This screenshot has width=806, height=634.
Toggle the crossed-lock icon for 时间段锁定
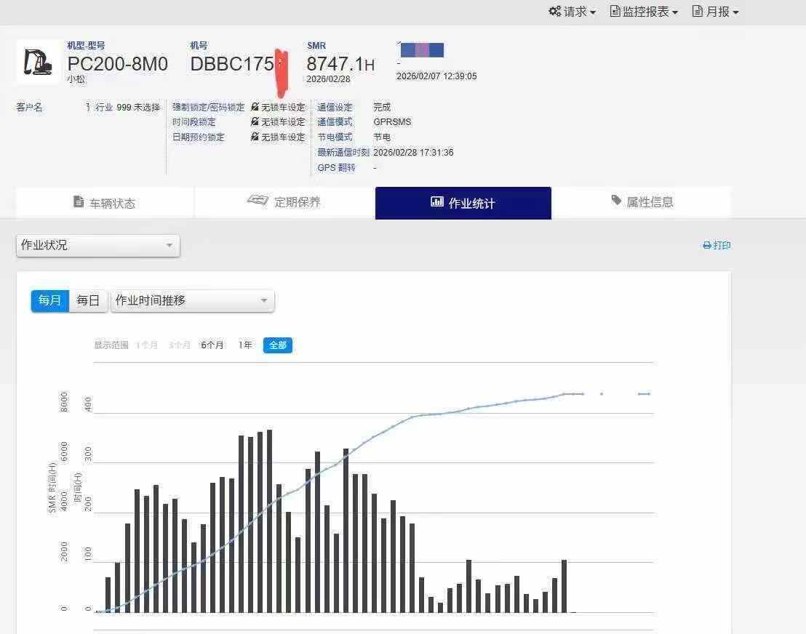click(254, 122)
